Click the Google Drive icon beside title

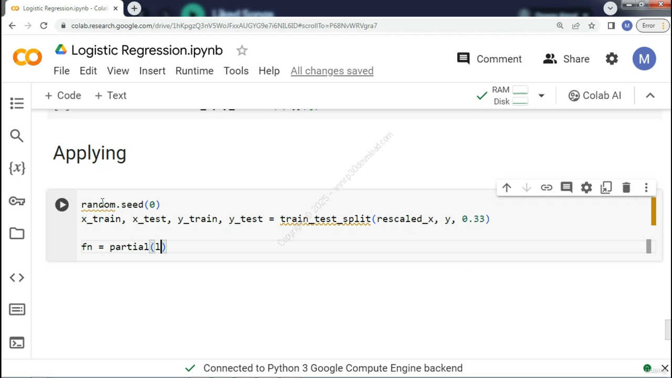(x=61, y=50)
